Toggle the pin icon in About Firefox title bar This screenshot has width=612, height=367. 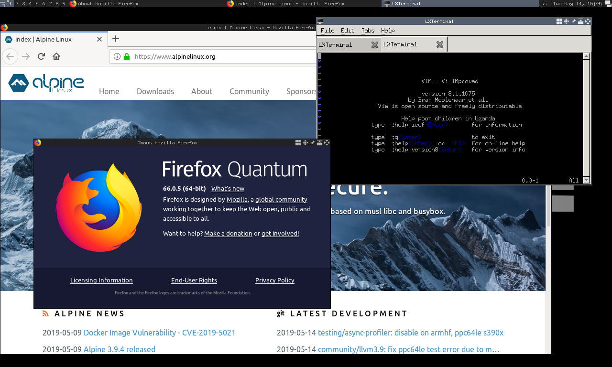[312, 143]
